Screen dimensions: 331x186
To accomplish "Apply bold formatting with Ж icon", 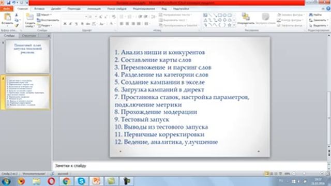I will [65, 24].
